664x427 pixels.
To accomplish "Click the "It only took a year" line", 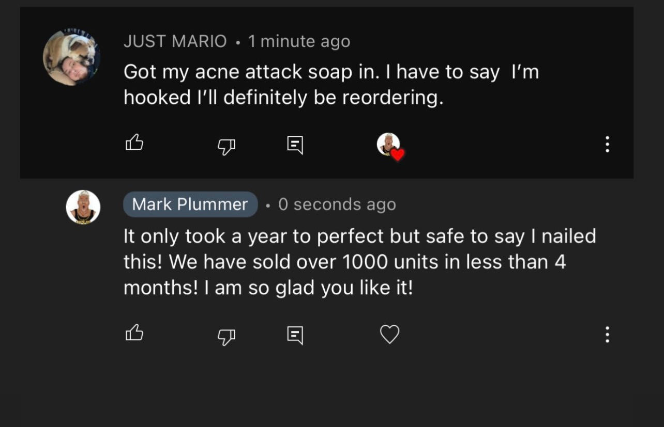I will click(359, 236).
